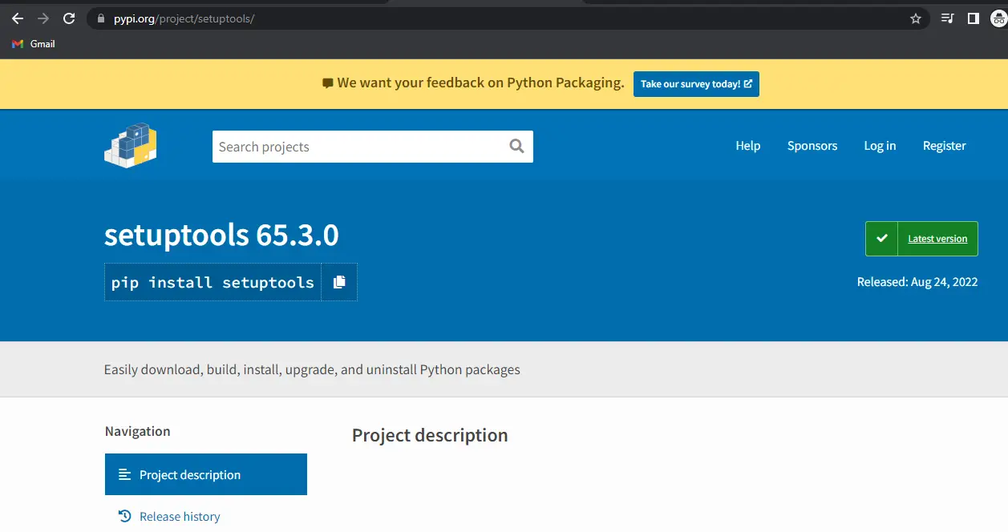Copy pip install command with clipboard icon

click(x=339, y=282)
